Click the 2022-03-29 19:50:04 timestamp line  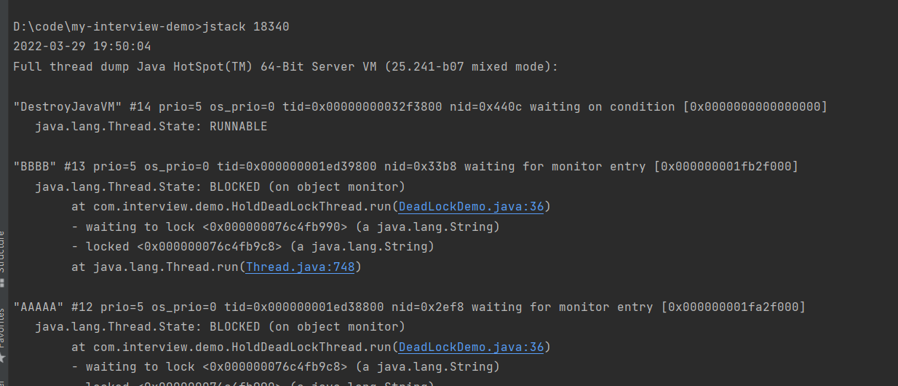pyautogui.click(x=82, y=47)
